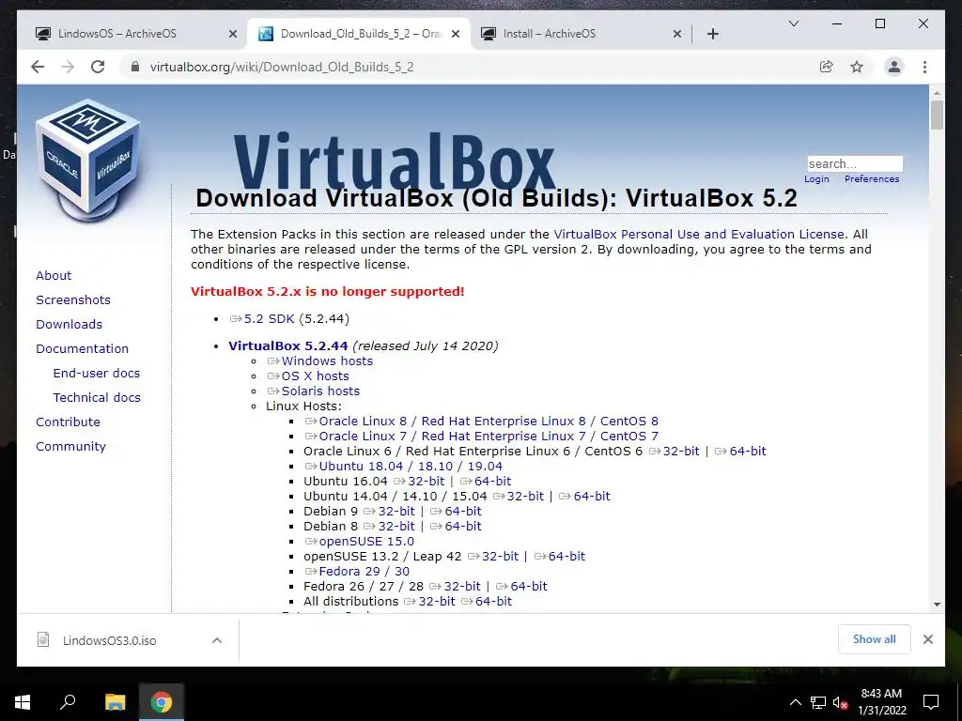Download Windows hosts installer

click(x=319, y=361)
